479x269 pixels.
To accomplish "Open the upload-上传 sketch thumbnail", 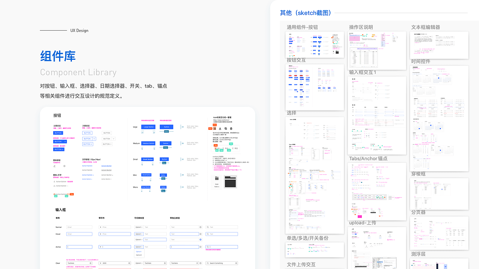I will pyautogui.click(x=377, y=248).
